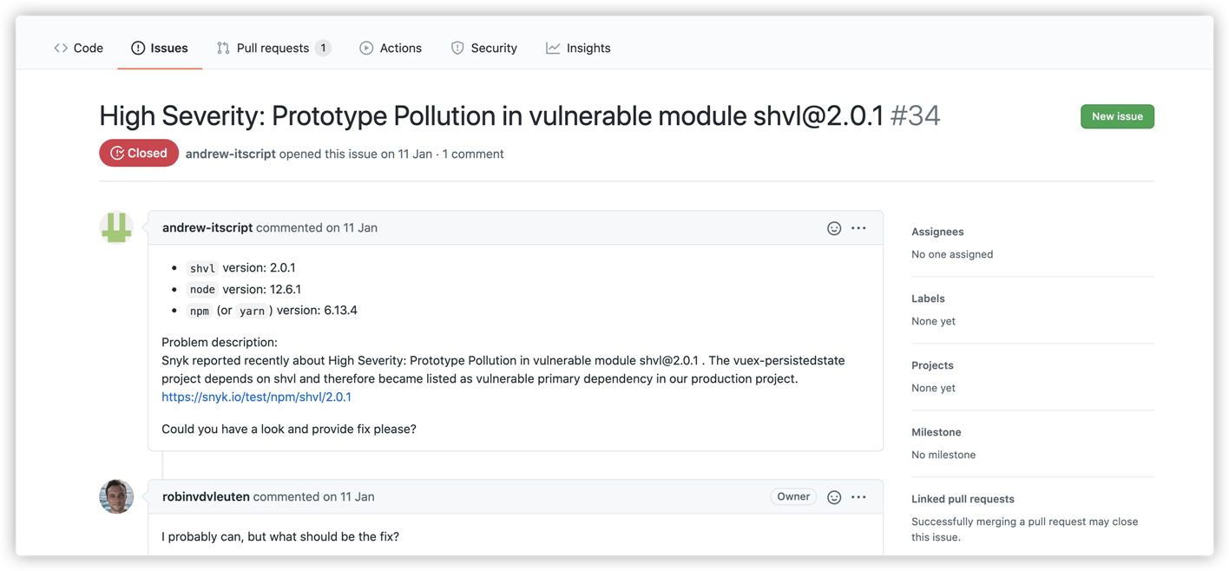Screen dimensions: 1229x571
Task: Click the red Closed status badge
Action: tap(139, 154)
